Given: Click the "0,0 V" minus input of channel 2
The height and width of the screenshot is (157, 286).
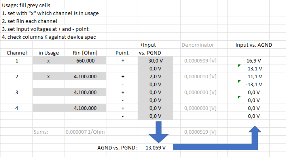Looking at the screenshot, I should point(155,85).
